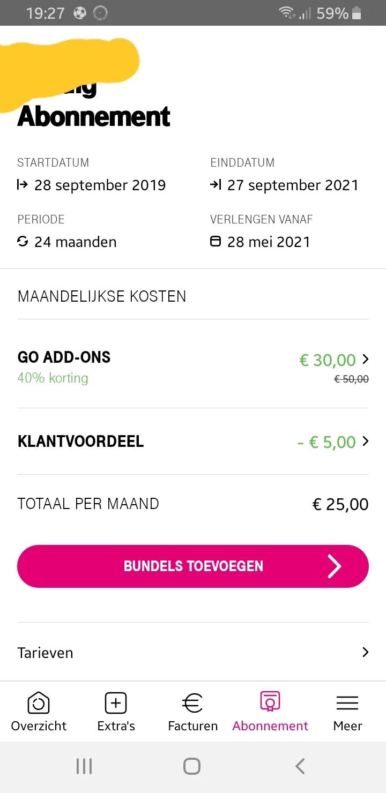Open the Tarieven row chevron
The height and width of the screenshot is (793, 386).
pos(366,652)
